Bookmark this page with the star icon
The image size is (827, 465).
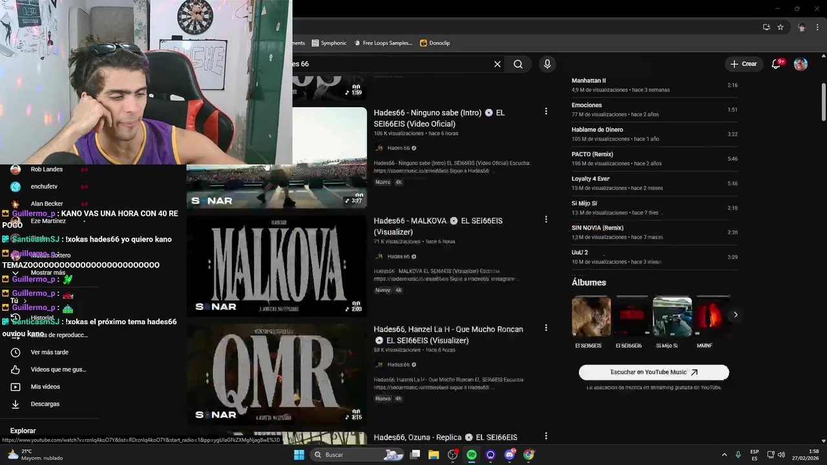tap(780, 27)
